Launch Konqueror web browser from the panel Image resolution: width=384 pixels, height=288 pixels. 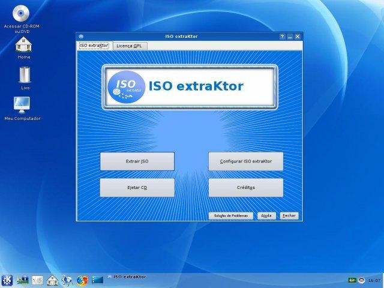coord(67,280)
